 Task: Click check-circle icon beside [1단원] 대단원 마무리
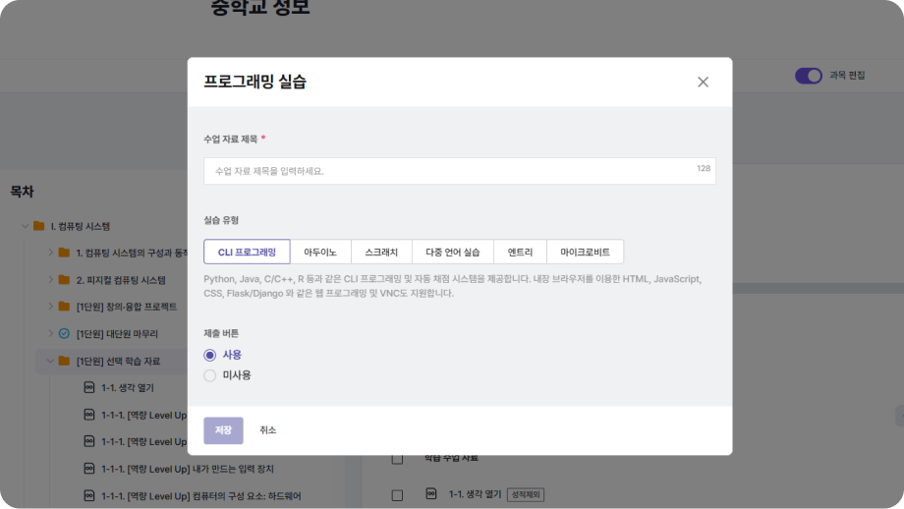(x=64, y=334)
